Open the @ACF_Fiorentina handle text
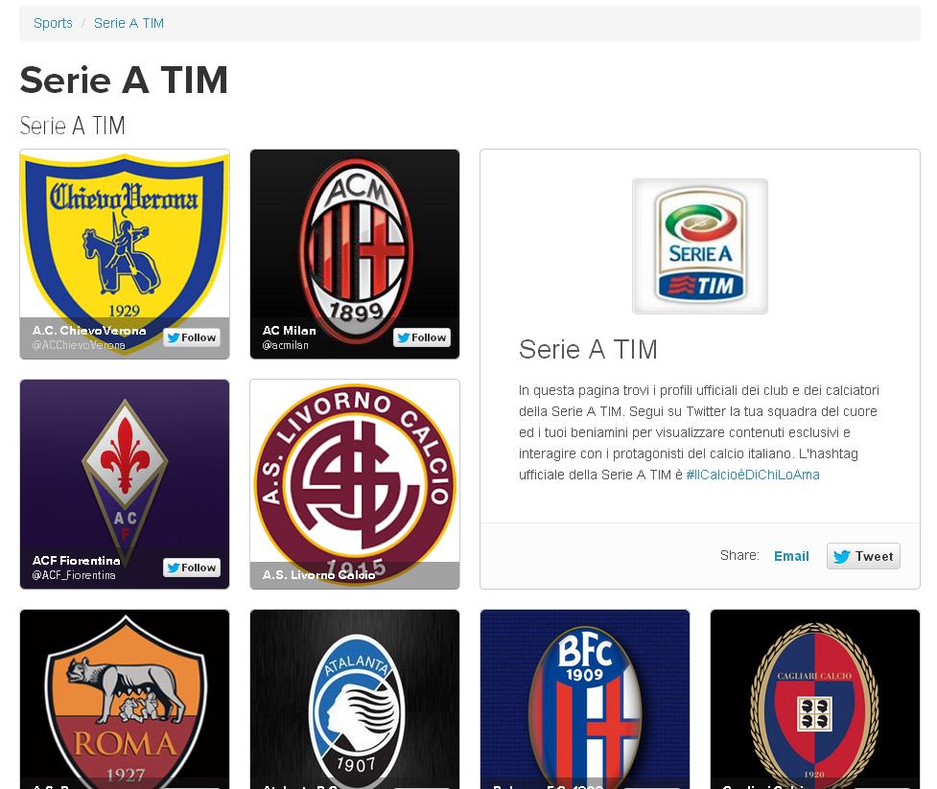 click(74, 575)
